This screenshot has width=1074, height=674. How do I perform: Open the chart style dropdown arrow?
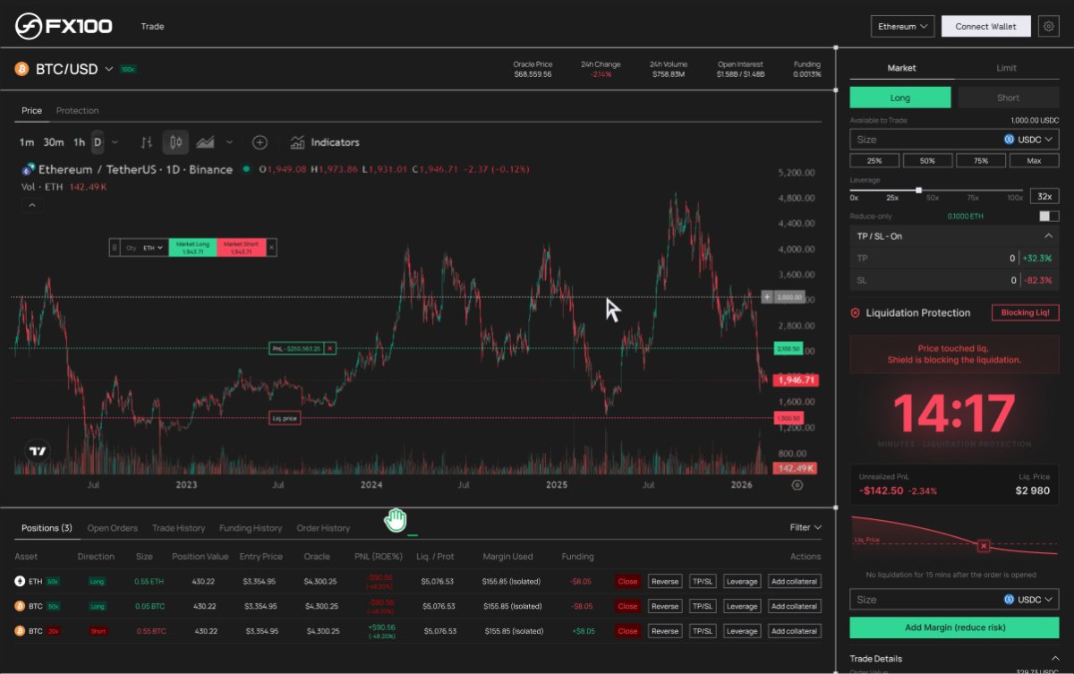coord(229,142)
